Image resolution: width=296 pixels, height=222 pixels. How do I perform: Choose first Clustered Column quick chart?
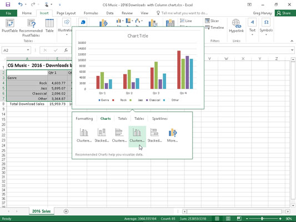(84, 135)
